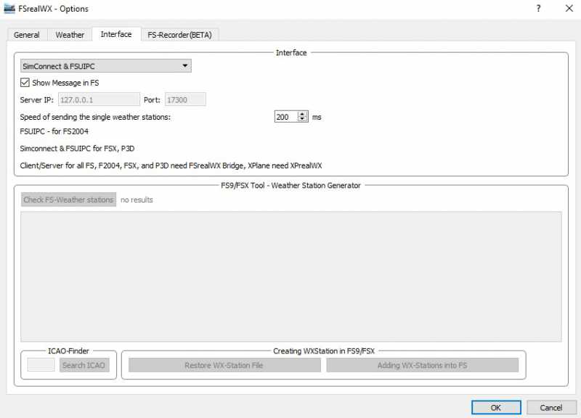Click 'Speed of sending the single weather stations' label
The height and width of the screenshot is (418, 581).
point(95,117)
